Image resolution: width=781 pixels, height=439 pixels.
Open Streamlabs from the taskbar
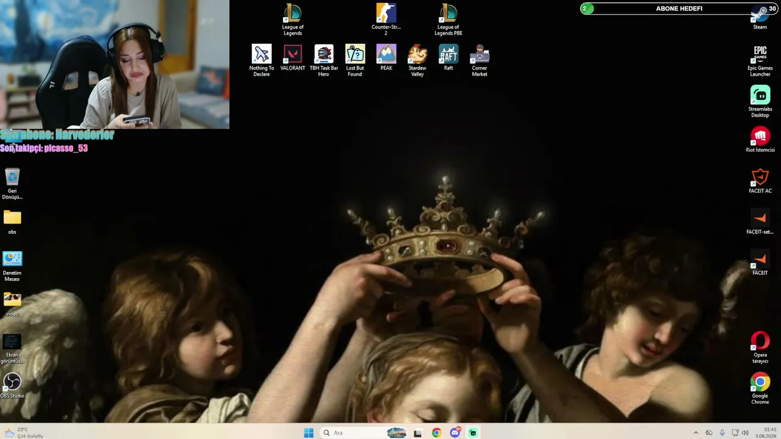coord(473,433)
